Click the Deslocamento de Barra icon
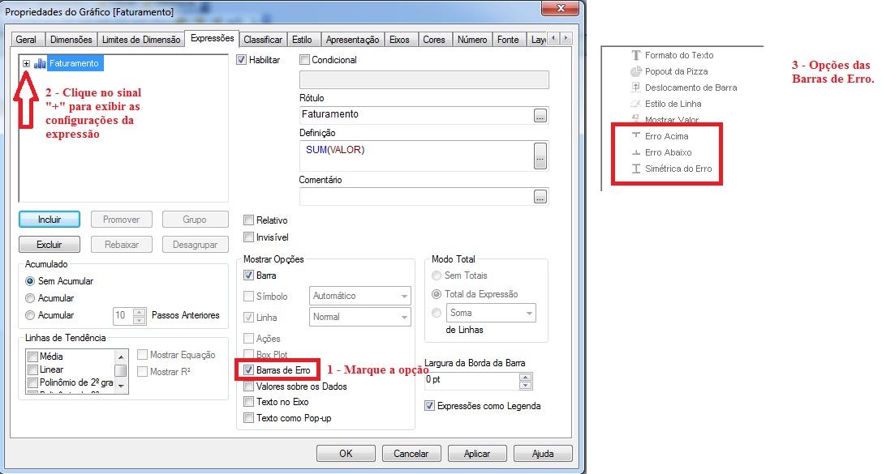The height and width of the screenshot is (474, 882). [x=636, y=88]
